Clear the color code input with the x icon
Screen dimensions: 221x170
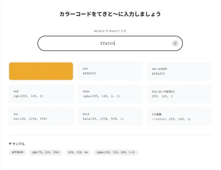pos(175,43)
